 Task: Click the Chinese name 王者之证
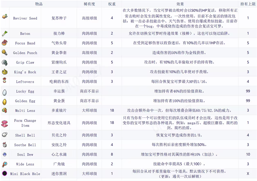click(59, 72)
